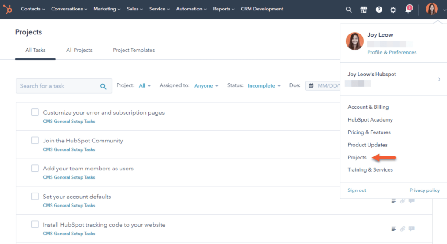Select Pricing & Features in user menu
This screenshot has height=244, width=447.
369,132
